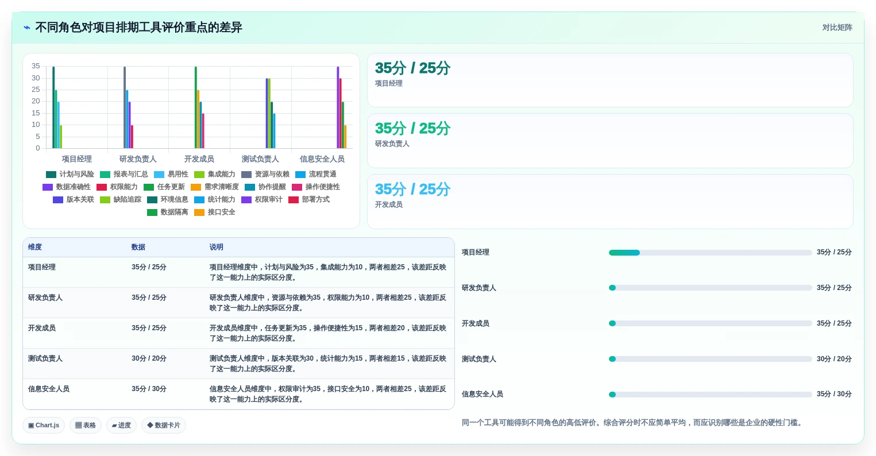Click the 需求清晰度 legend color swatch

coord(196,187)
